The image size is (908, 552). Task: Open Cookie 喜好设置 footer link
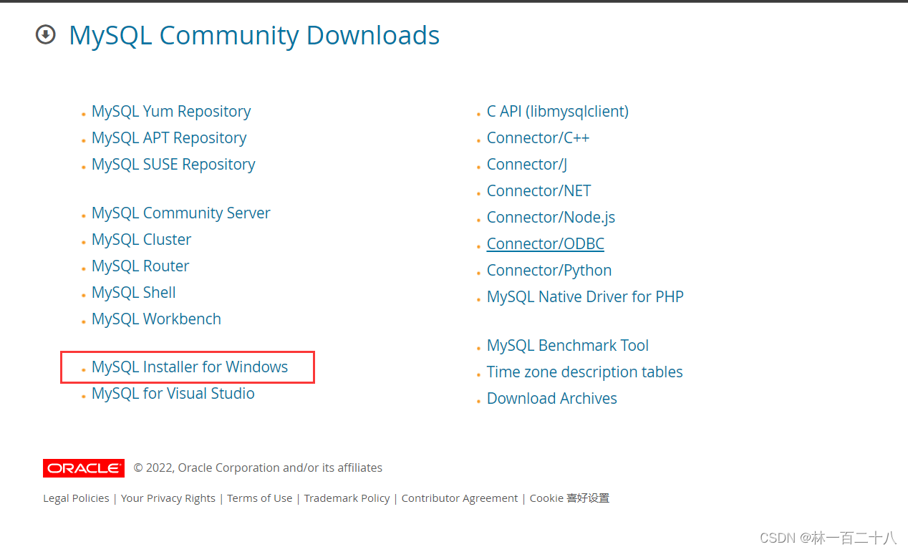[569, 498]
